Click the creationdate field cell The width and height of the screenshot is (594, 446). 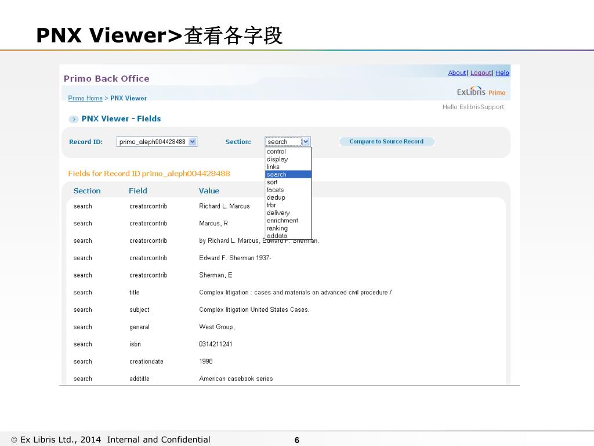coord(146,361)
